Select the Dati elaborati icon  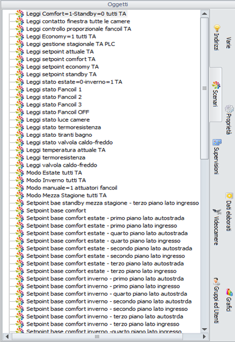(x=229, y=196)
